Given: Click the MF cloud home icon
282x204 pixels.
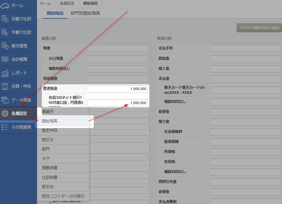Looking at the screenshot, I should coord(5,5).
